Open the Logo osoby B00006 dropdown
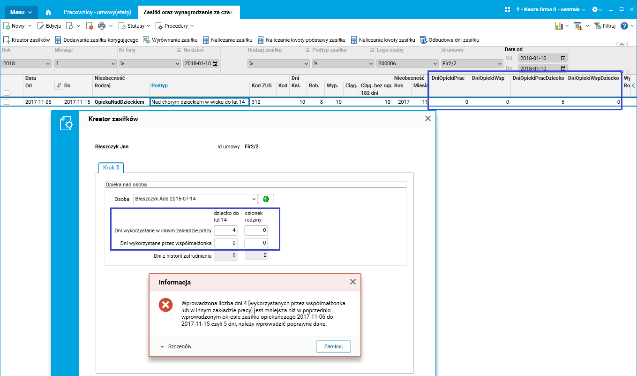637x376 pixels. click(x=407, y=63)
